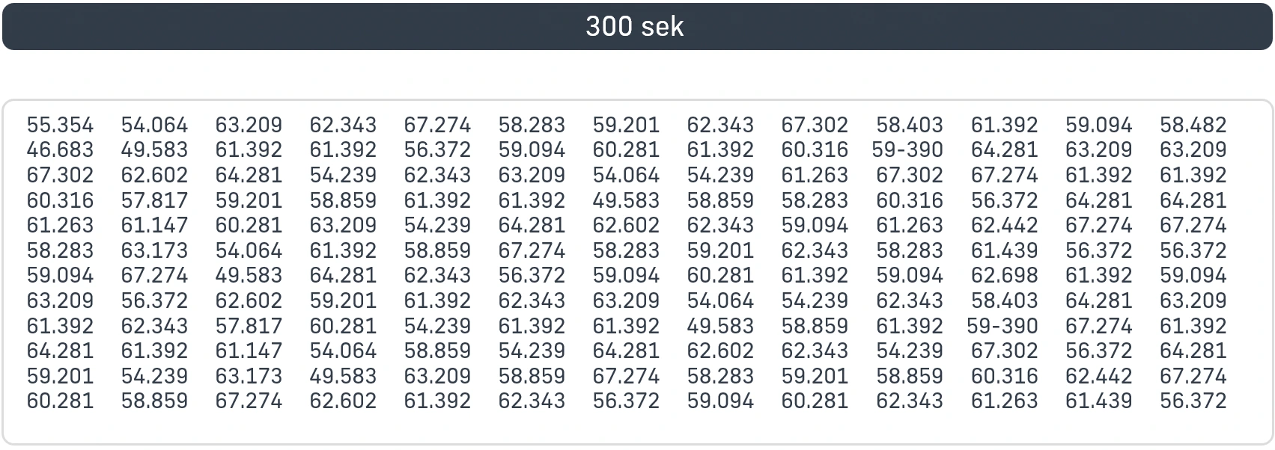
Task: Pick 58.403 between 62.343 and 64.281
Action: coord(1005,300)
